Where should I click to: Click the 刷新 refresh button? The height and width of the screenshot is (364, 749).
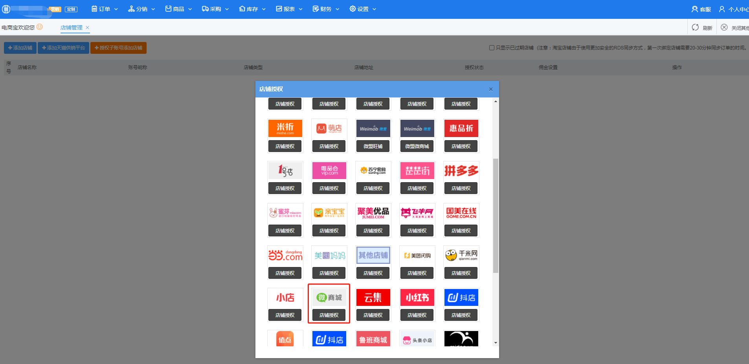[702, 27]
